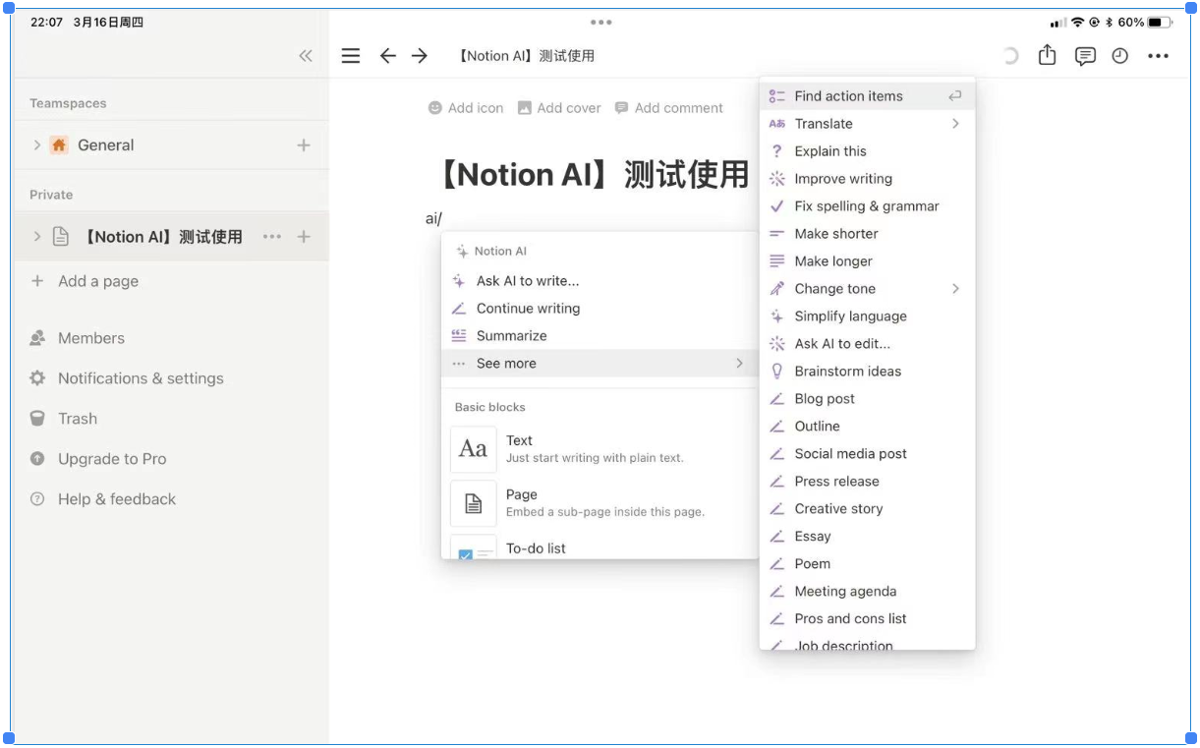Expand the General teamspace chevron
The width and height of the screenshot is (1200, 748).
37,145
